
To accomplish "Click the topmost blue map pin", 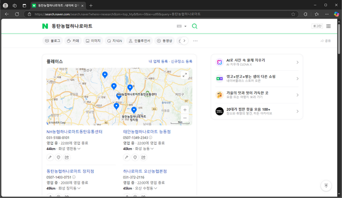I will [x=105, y=75].
